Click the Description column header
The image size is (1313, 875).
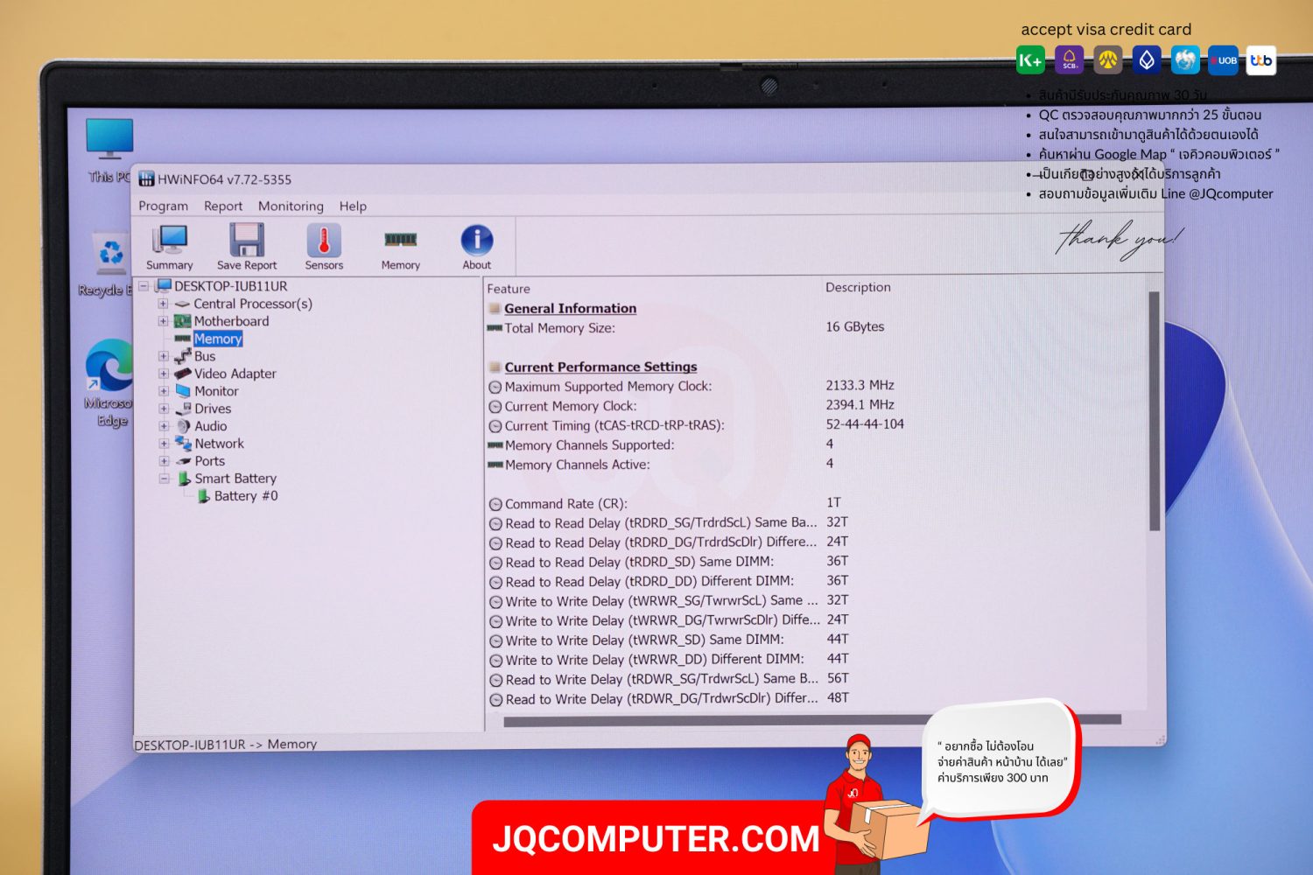click(x=858, y=287)
